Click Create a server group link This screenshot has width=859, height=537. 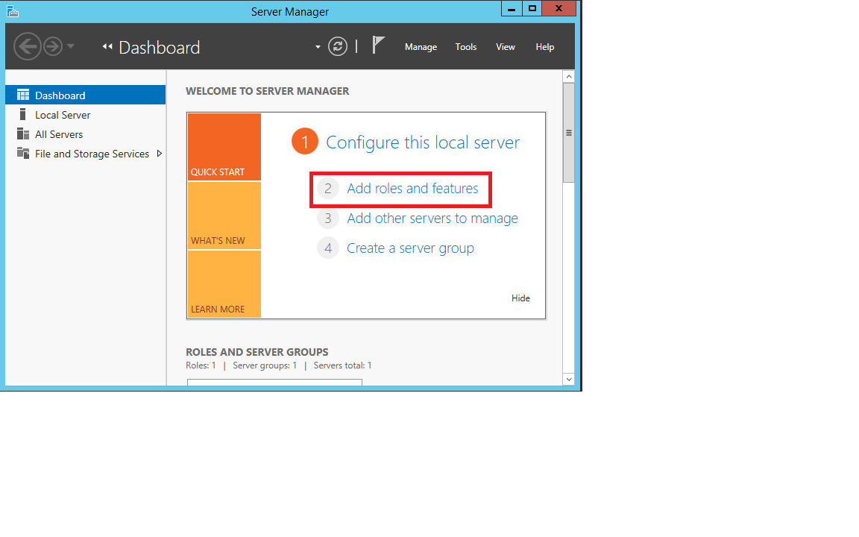click(x=410, y=248)
